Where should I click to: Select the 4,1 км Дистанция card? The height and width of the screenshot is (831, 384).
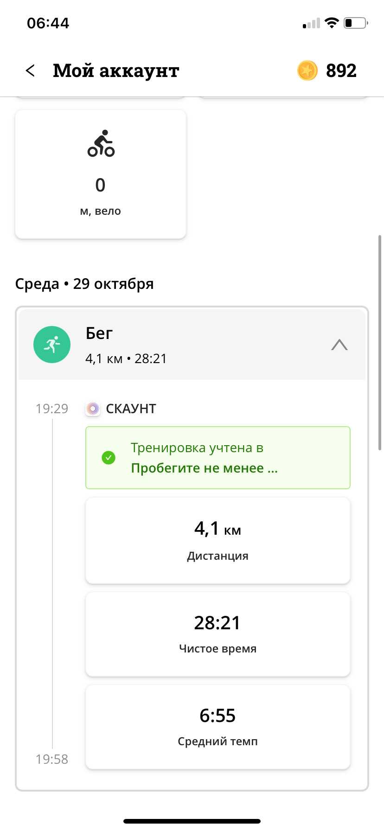pos(218,541)
